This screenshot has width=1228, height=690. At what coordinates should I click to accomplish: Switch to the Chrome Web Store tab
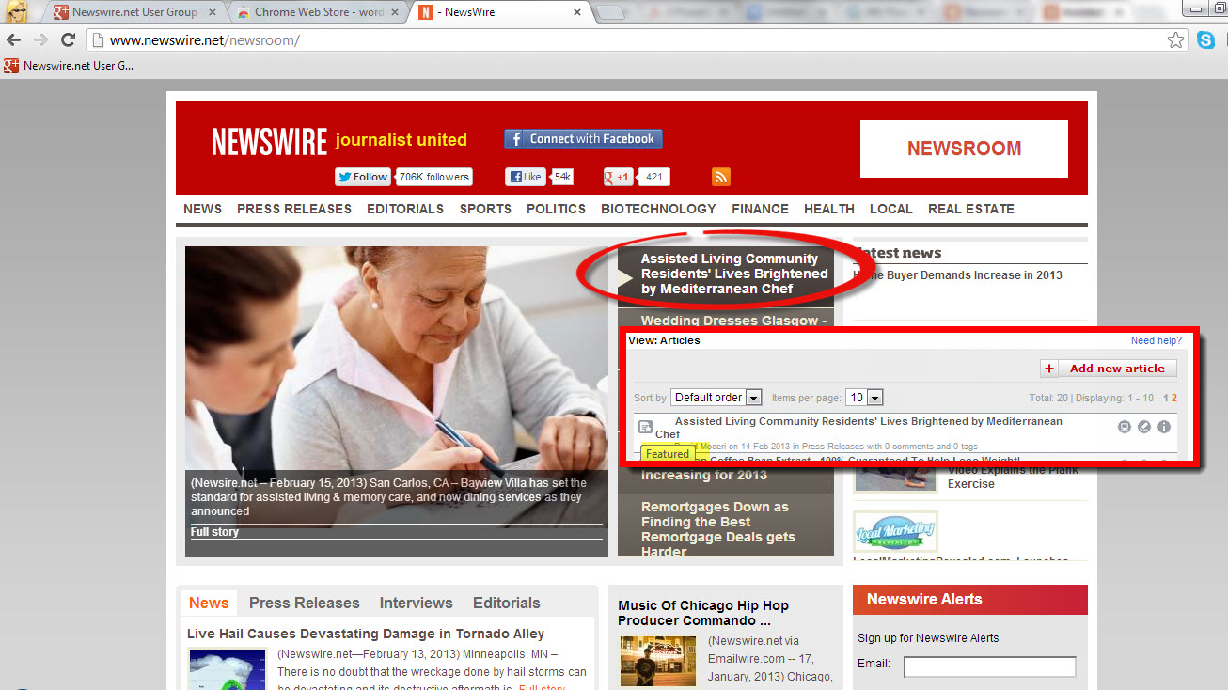(317, 12)
